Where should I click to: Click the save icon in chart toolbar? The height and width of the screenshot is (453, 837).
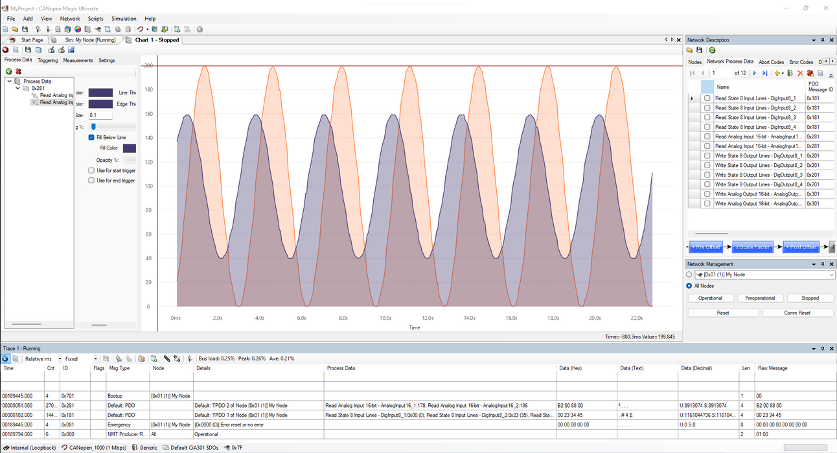coord(28,50)
